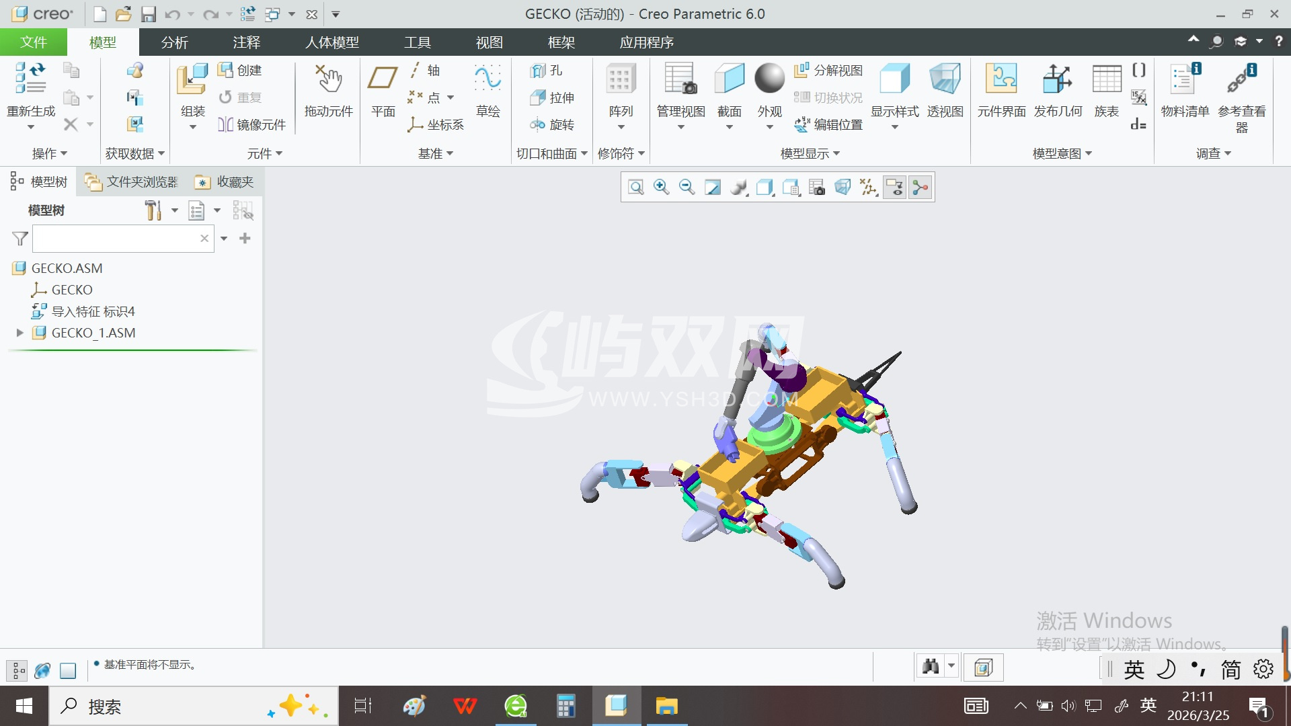
Task: Click Zoom Out in graphics toolbar
Action: 687,188
